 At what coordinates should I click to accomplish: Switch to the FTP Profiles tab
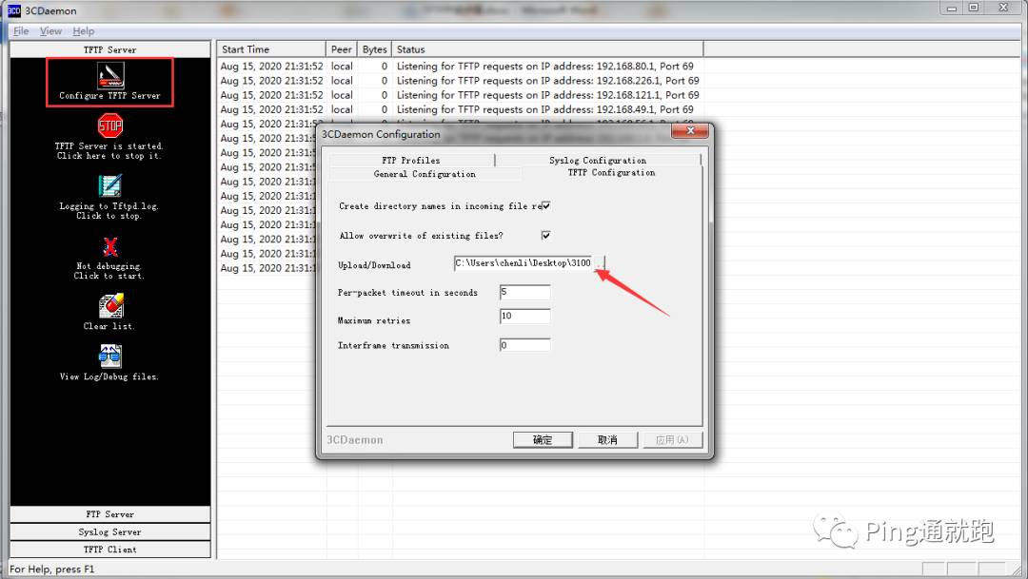[411, 160]
